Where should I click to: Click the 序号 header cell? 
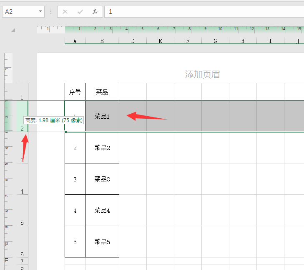[75, 92]
